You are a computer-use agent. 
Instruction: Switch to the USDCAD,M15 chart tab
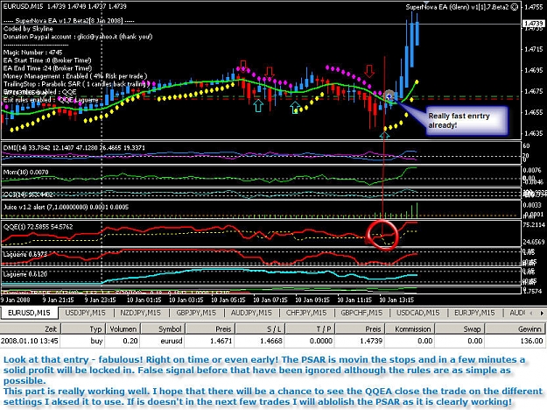click(x=418, y=313)
